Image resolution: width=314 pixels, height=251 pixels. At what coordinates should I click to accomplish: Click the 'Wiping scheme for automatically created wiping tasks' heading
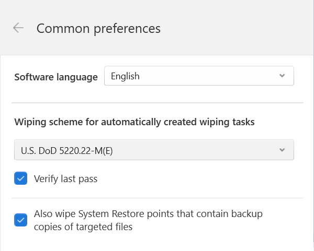134,122
